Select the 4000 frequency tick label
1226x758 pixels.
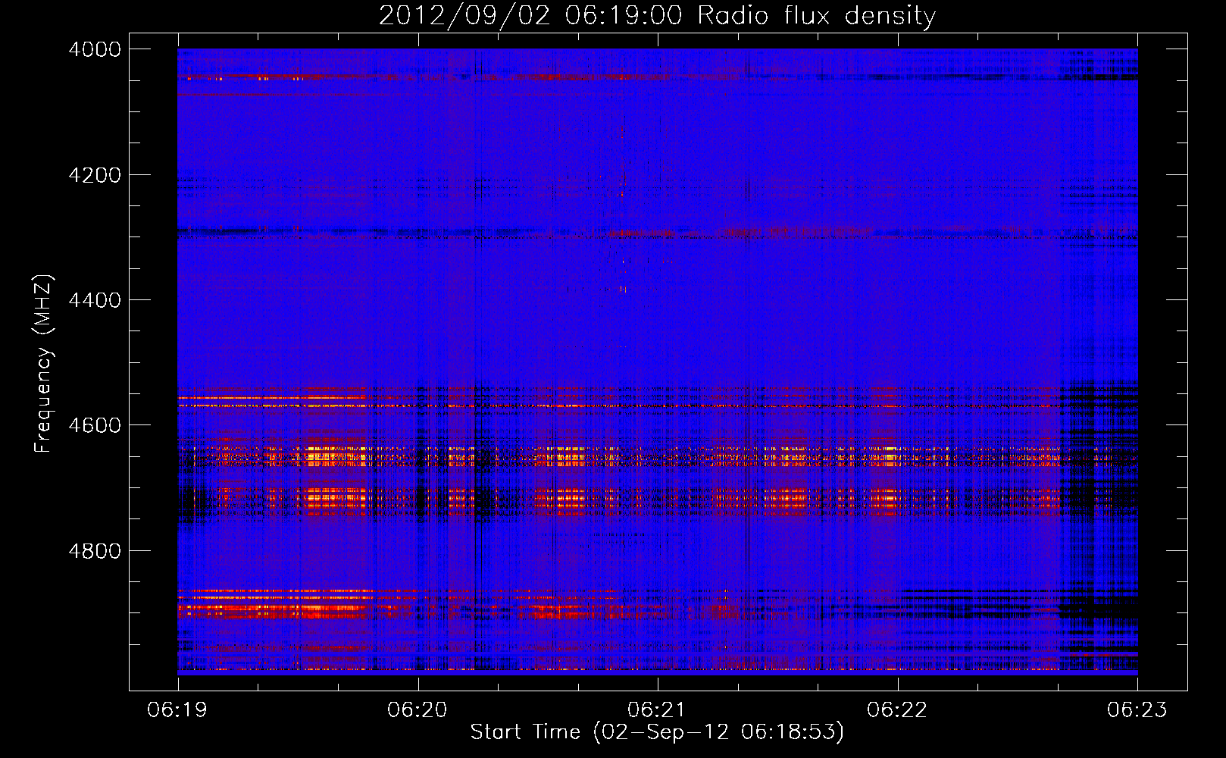coord(95,49)
